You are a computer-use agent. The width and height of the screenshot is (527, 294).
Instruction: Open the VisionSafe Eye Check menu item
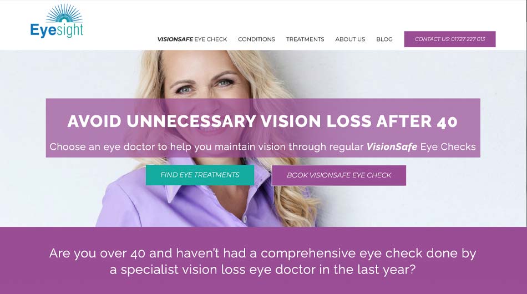192,39
